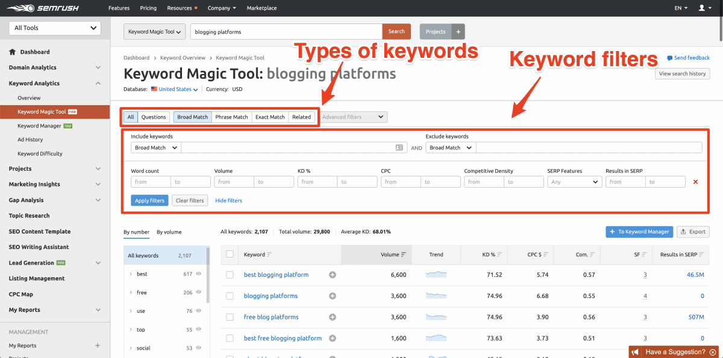Viewport: 723px width, 358px height.
Task: Add 'best free blogging platform' with plus icon
Action: point(333,338)
